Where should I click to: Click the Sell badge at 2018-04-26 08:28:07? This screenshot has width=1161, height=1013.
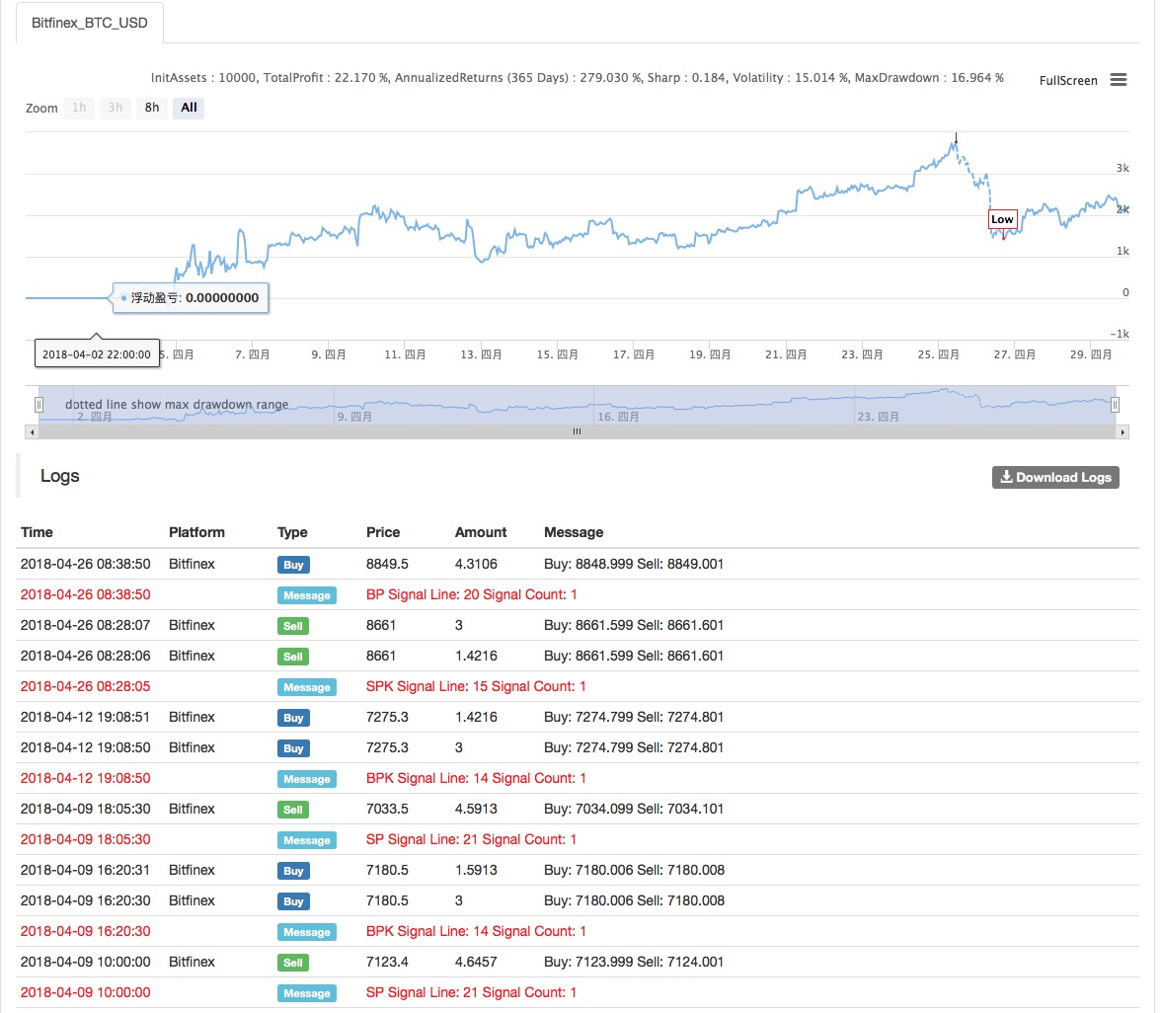tap(292, 626)
